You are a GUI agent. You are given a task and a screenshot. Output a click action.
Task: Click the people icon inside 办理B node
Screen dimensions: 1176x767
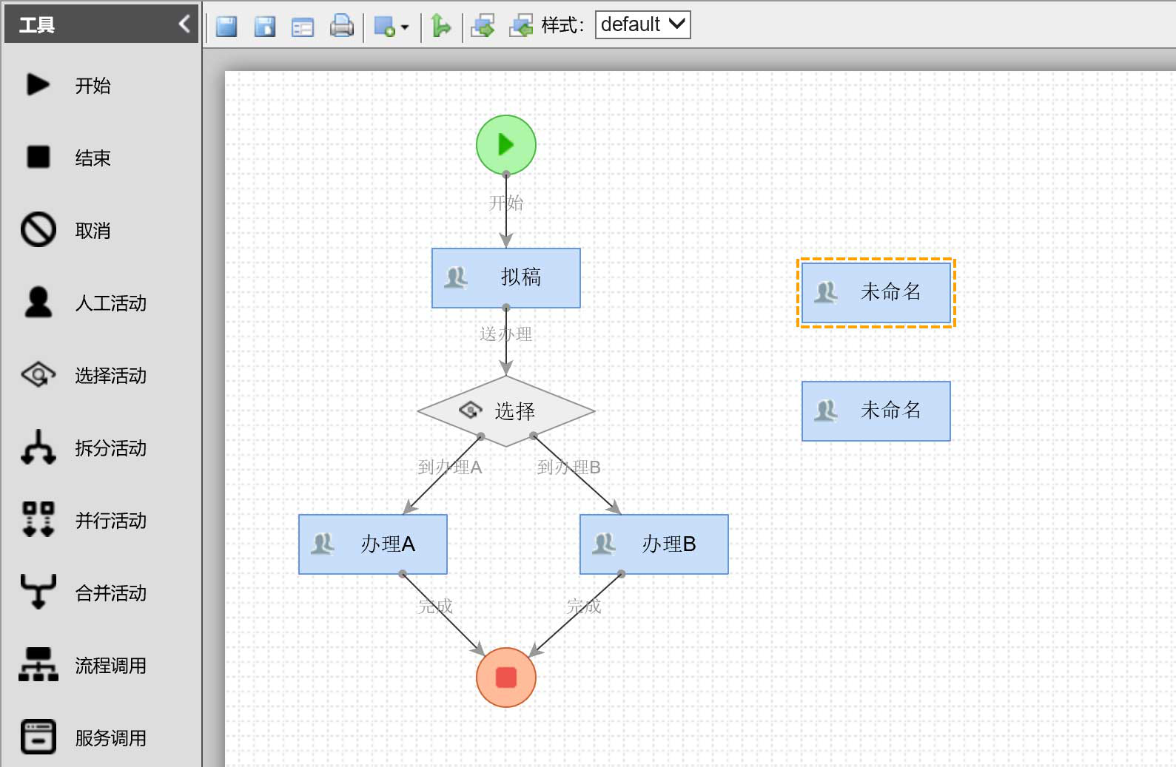[604, 544]
